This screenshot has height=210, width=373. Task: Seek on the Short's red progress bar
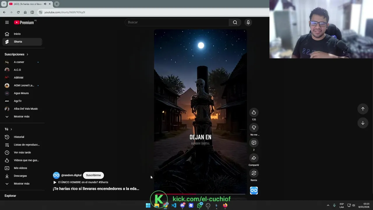200,194
